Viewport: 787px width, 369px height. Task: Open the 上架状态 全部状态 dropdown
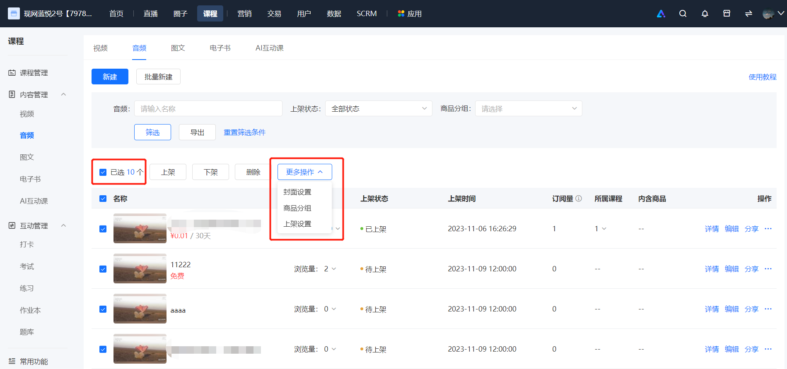tap(379, 108)
